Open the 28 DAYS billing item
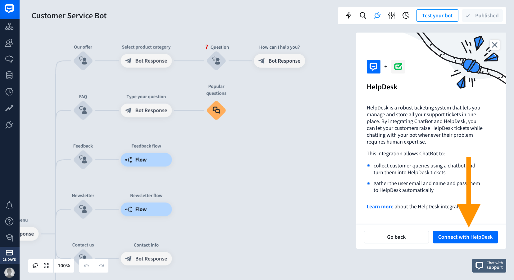Screen dimensions: 514x280 [x=9, y=256]
